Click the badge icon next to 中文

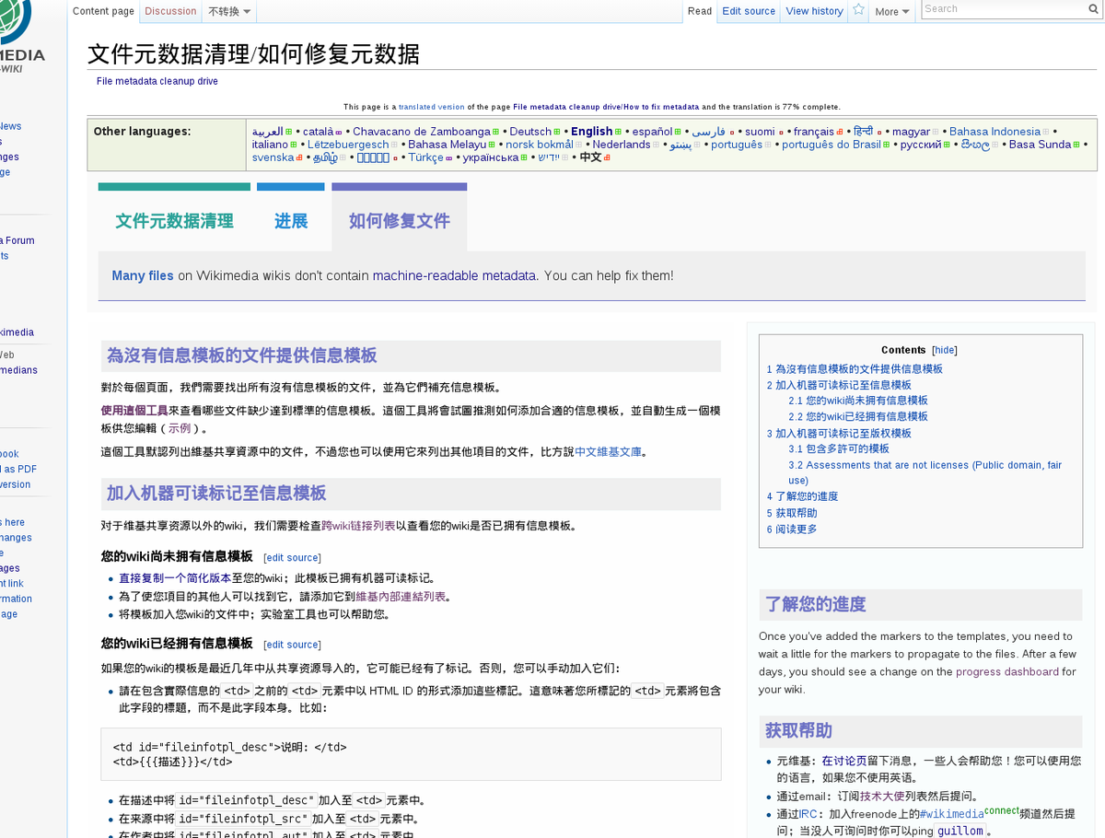click(x=606, y=157)
